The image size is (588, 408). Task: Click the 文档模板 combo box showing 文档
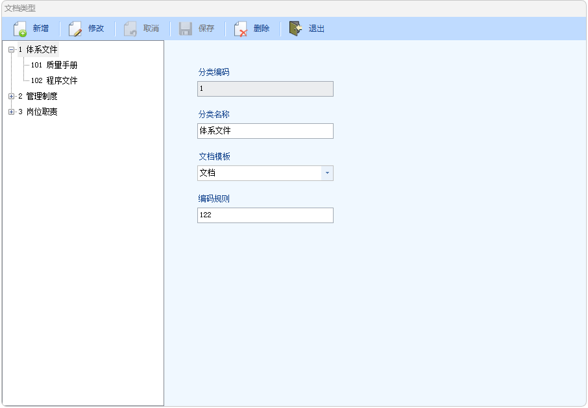265,173
